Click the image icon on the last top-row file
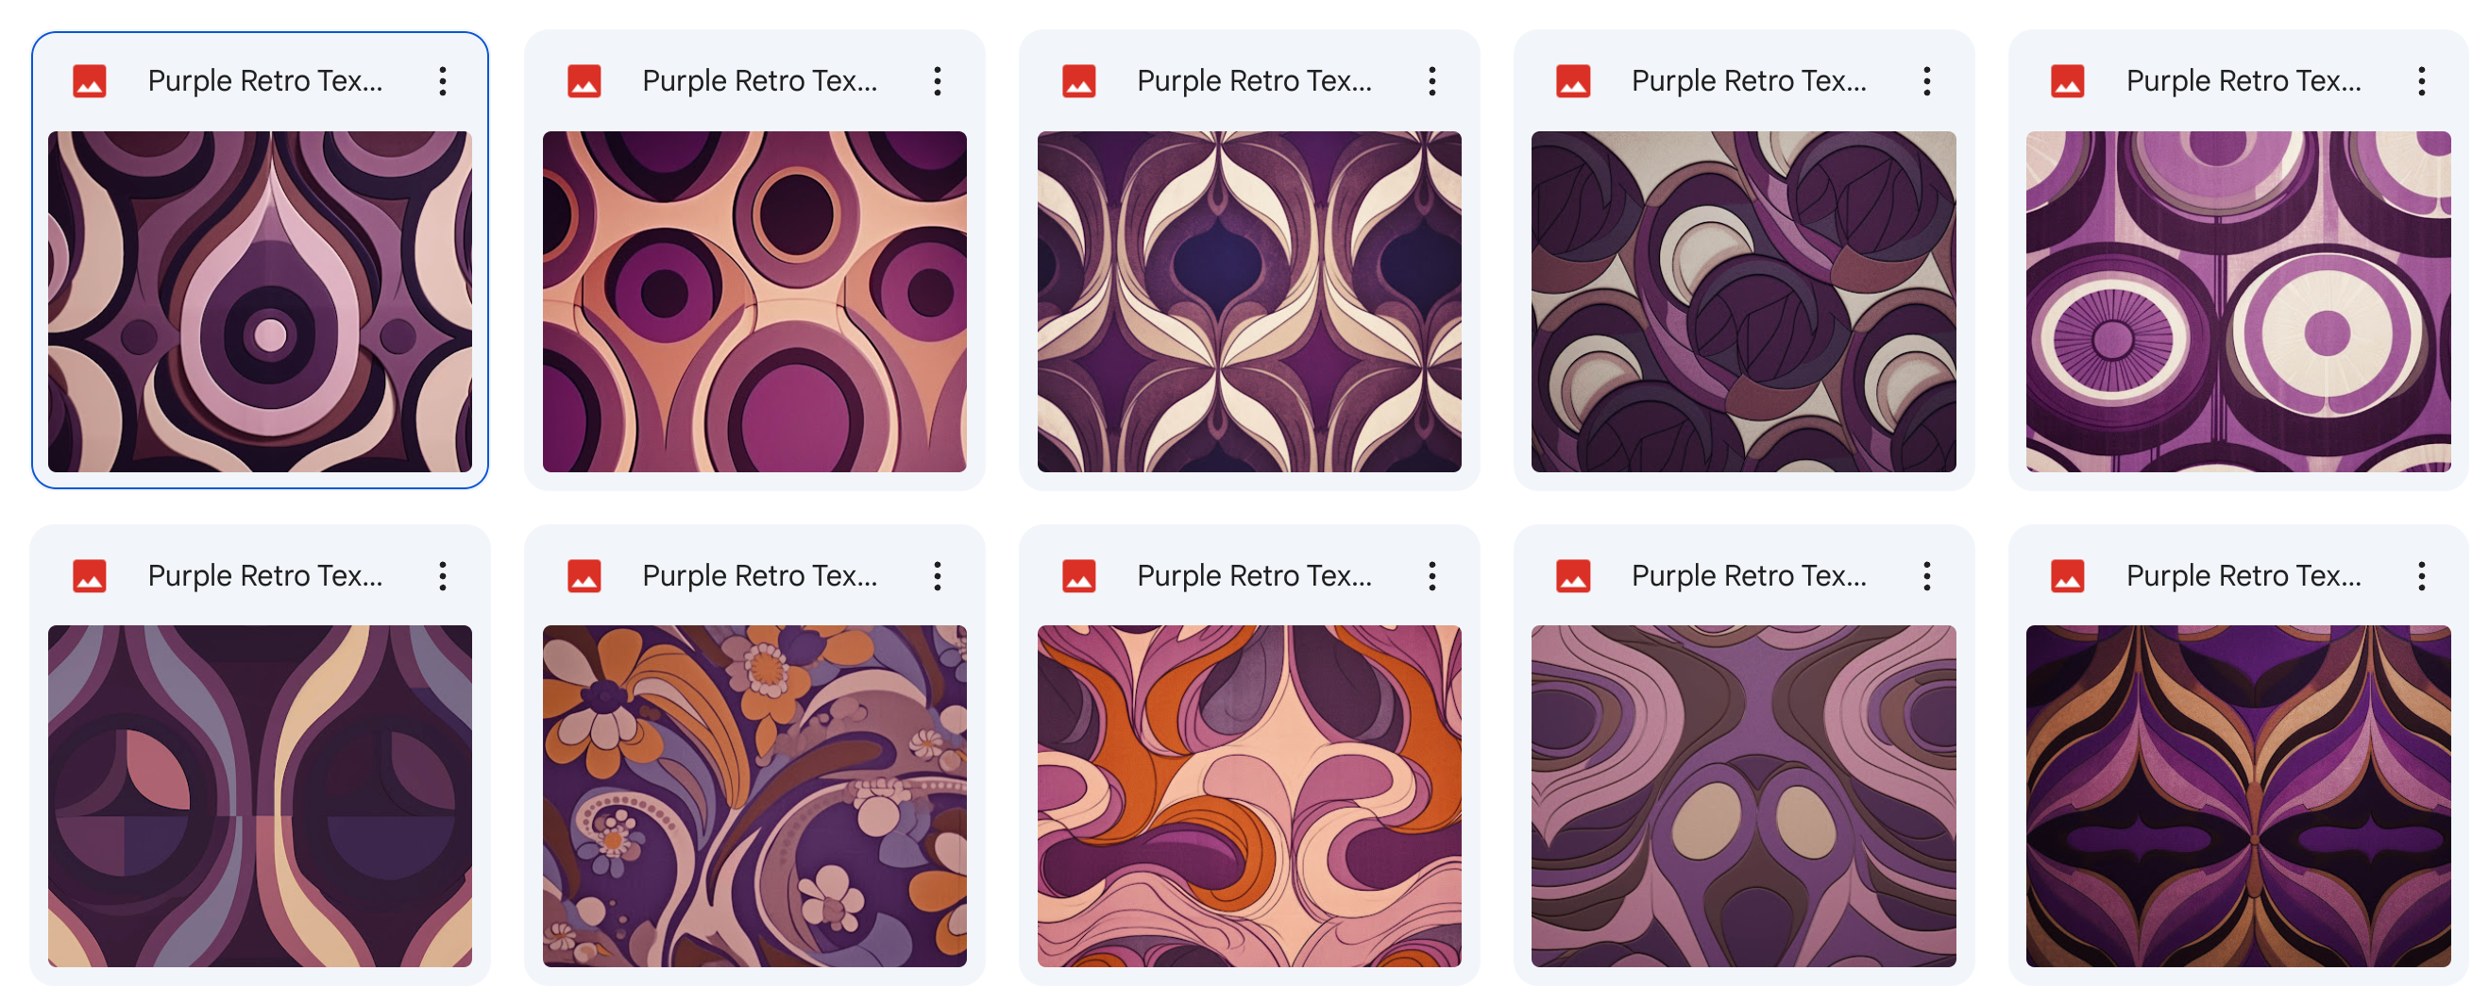This screenshot has width=2489, height=1005. [2070, 81]
